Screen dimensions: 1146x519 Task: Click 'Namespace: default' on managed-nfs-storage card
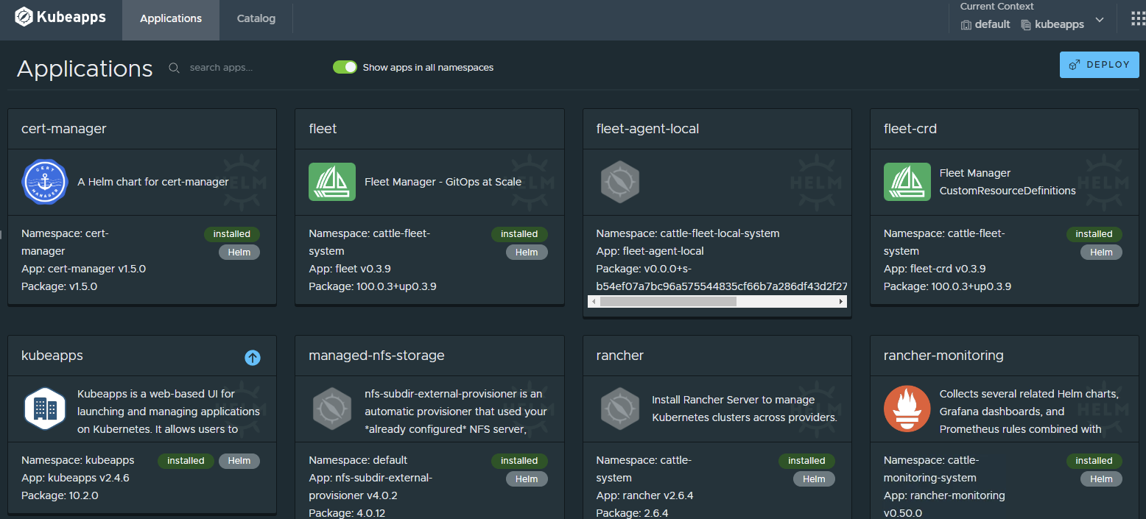tap(359, 460)
